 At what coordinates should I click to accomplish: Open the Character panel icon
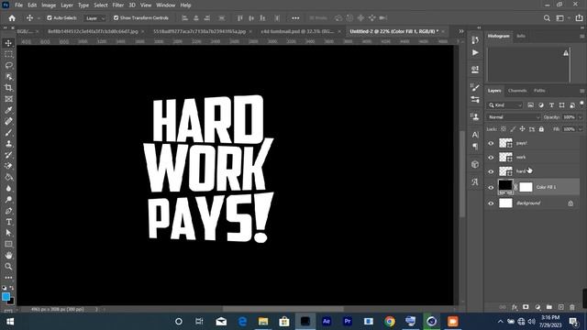pyautogui.click(x=475, y=135)
